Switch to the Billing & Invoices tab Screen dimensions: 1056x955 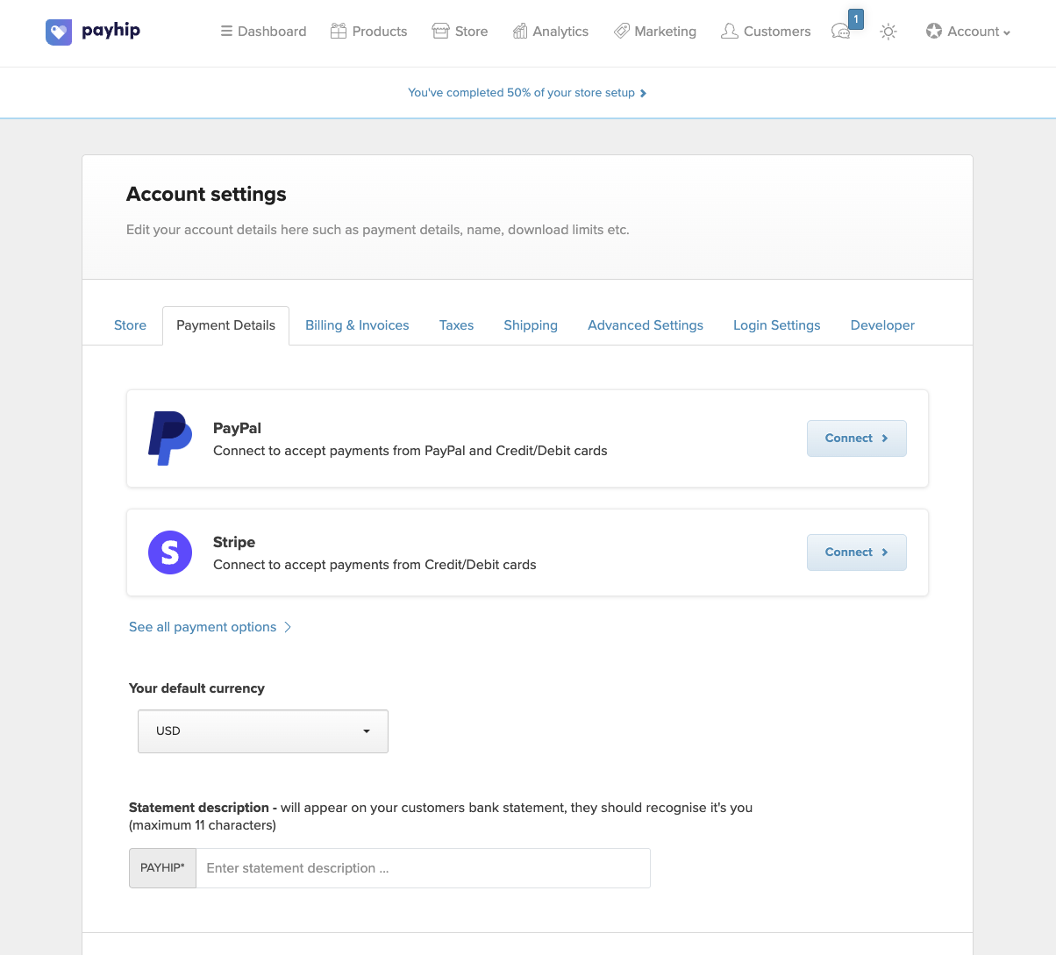[357, 325]
